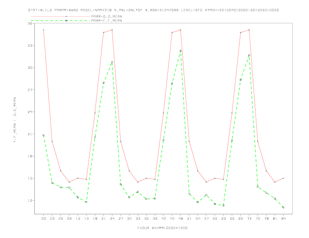Click the red plus data point at hour 84

coord(283,178)
